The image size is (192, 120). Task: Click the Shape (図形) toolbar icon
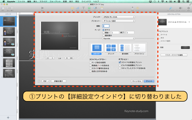pos(89,8)
